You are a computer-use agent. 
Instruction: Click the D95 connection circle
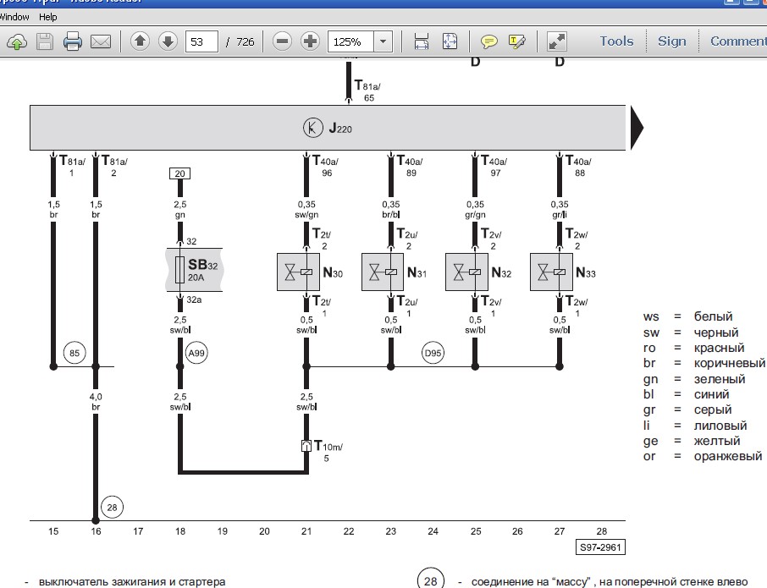433,353
